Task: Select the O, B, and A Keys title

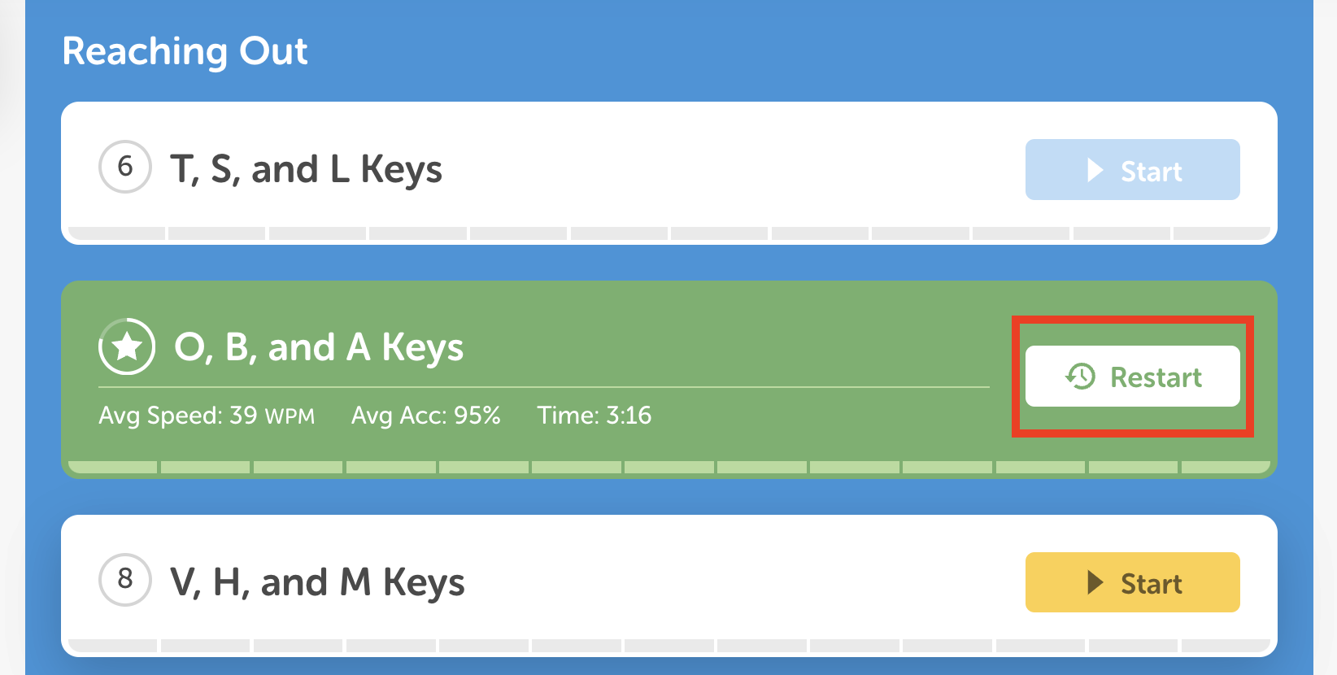Action: (319, 347)
